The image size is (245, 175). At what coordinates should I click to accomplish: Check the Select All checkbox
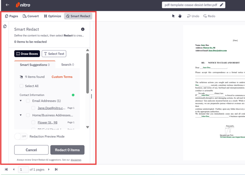(x=21, y=86)
